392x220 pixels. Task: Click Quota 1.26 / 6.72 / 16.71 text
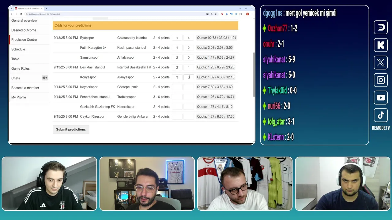(216, 97)
